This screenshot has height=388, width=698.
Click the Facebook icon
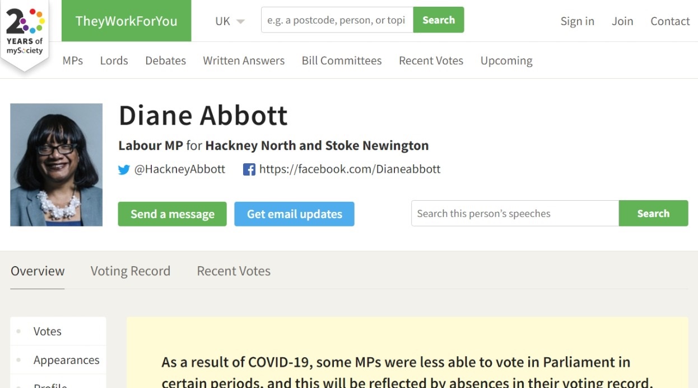249,169
